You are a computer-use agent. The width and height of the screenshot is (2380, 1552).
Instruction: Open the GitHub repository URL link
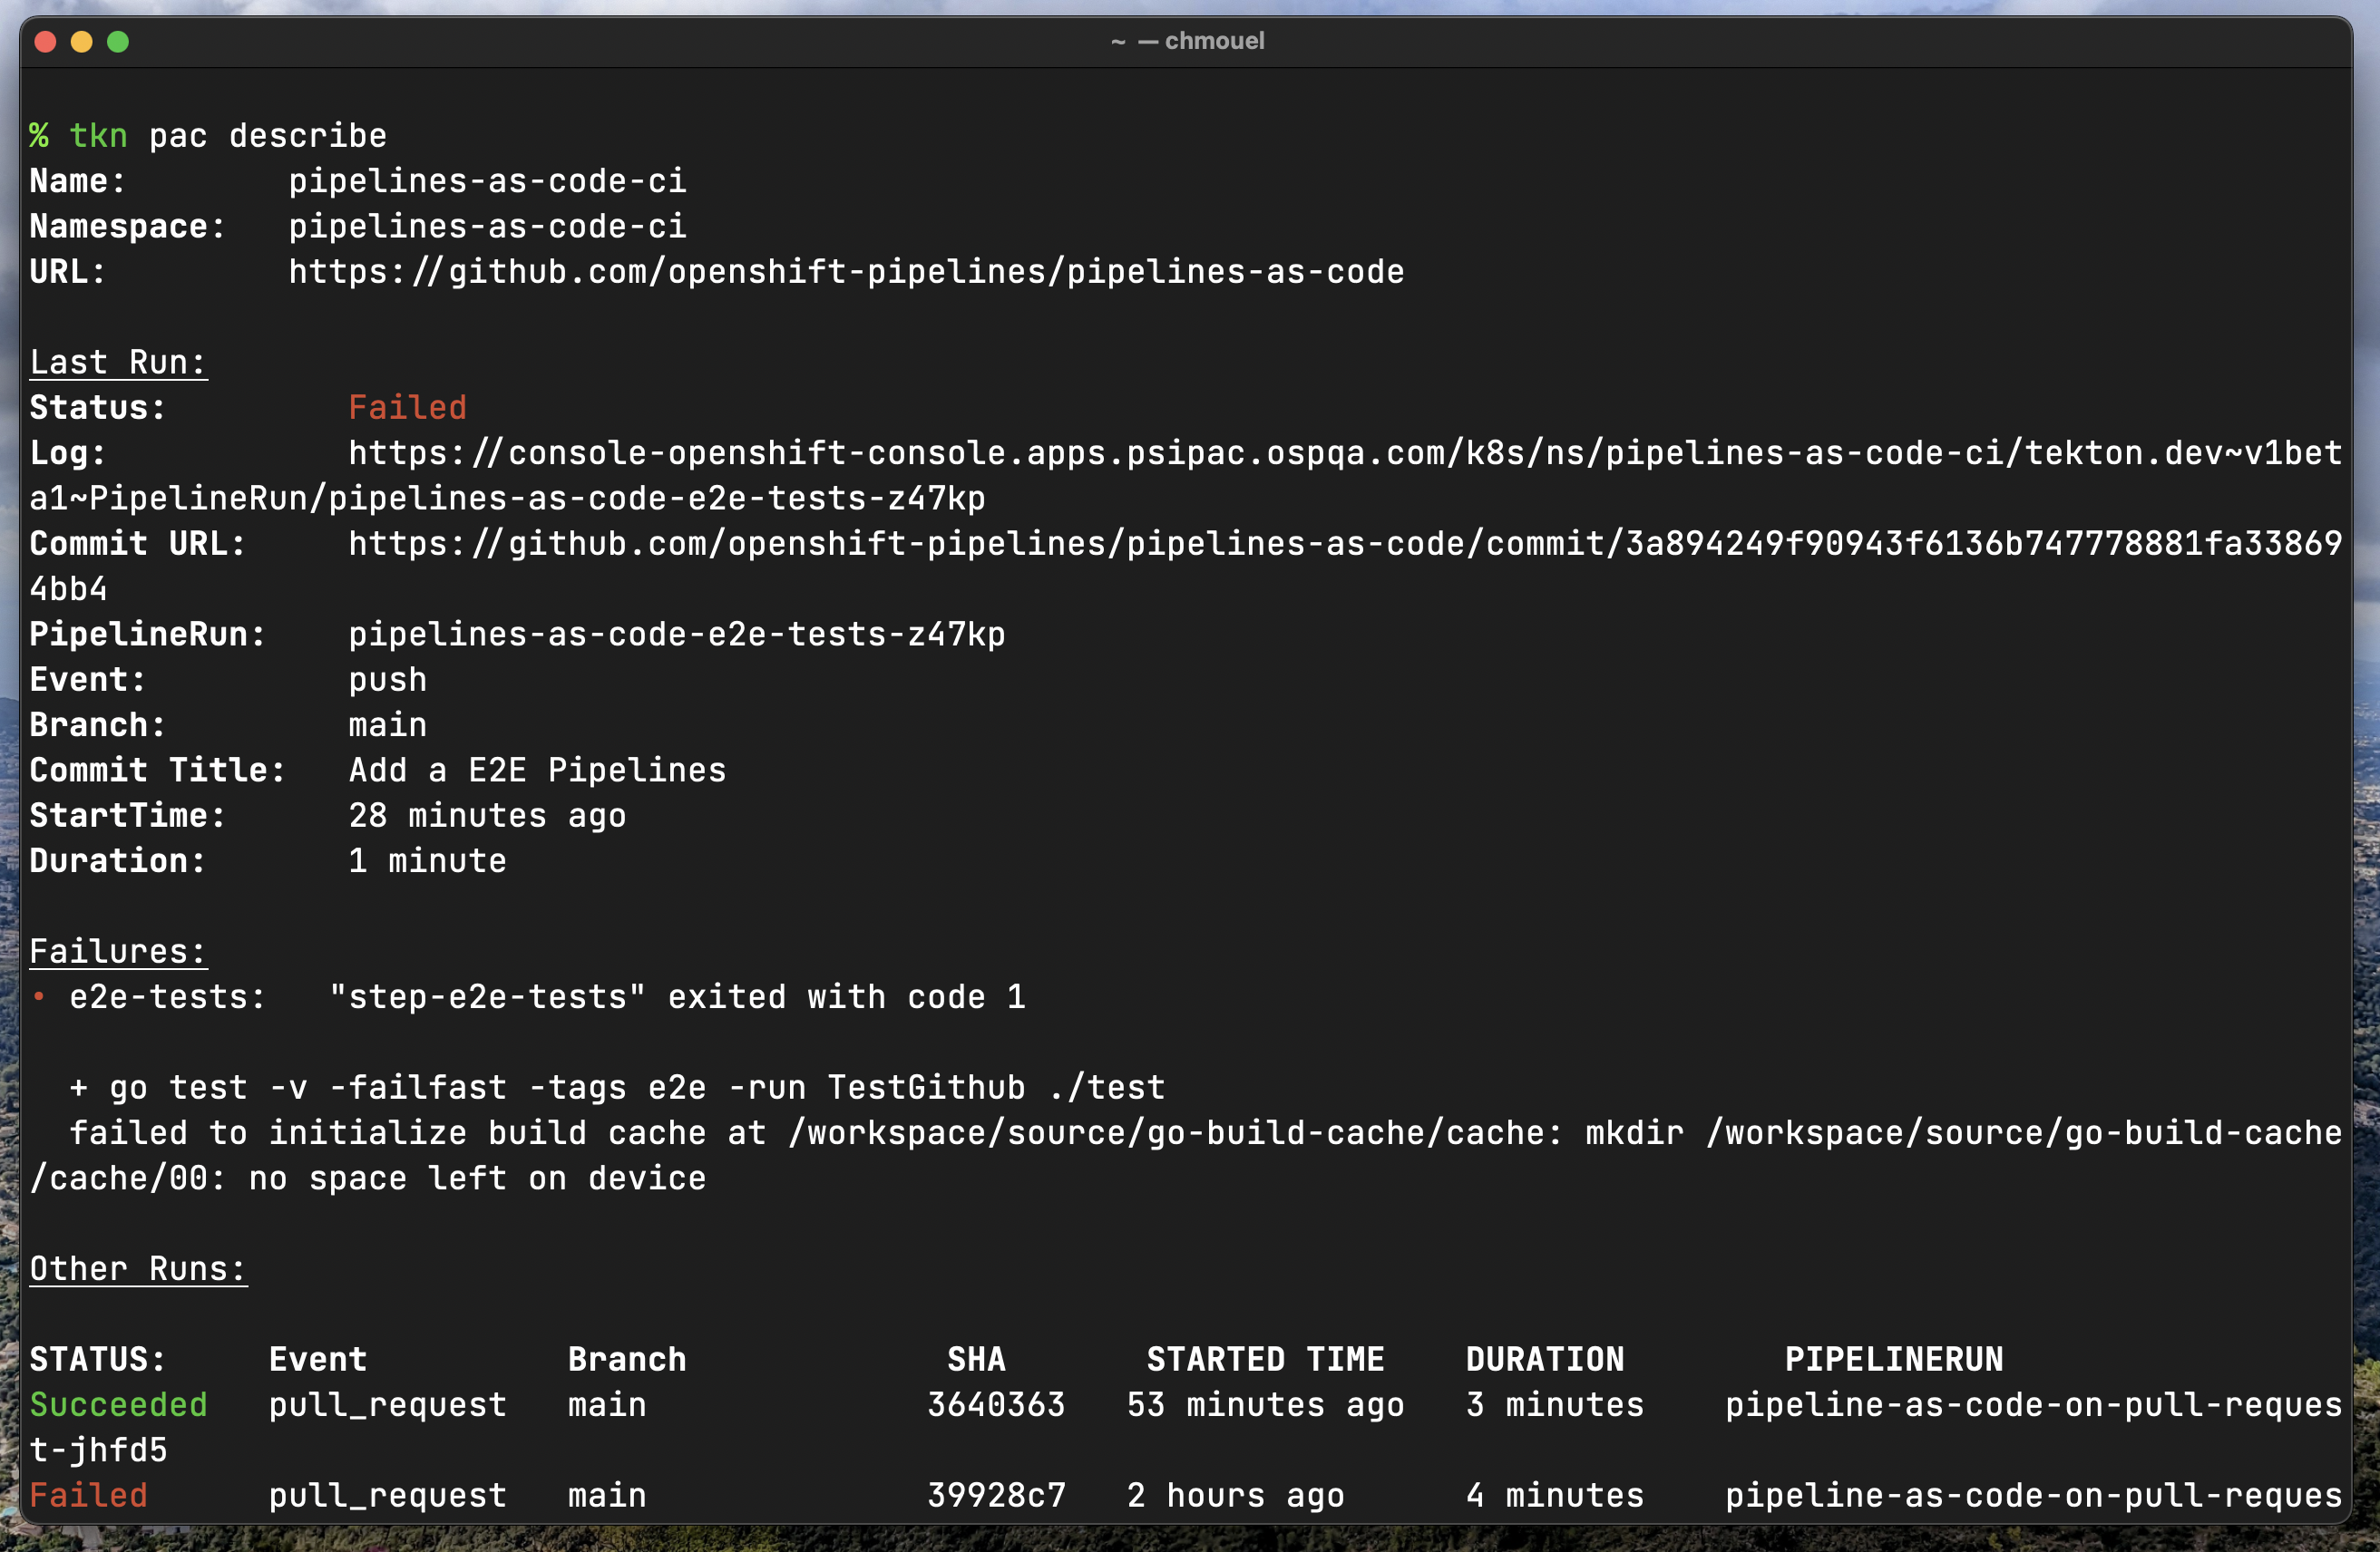(846, 272)
